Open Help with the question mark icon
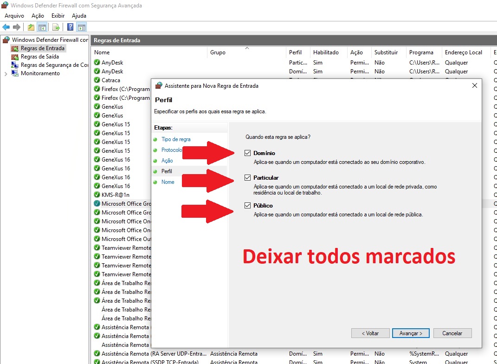Image resolution: width=497 pixels, height=364 pixels. point(71,27)
